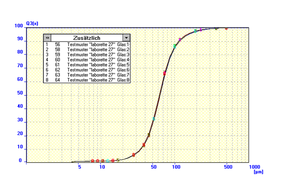283x194 pixels.
Task: Click the Zusätzlich legend title bar
Action: tap(87, 38)
